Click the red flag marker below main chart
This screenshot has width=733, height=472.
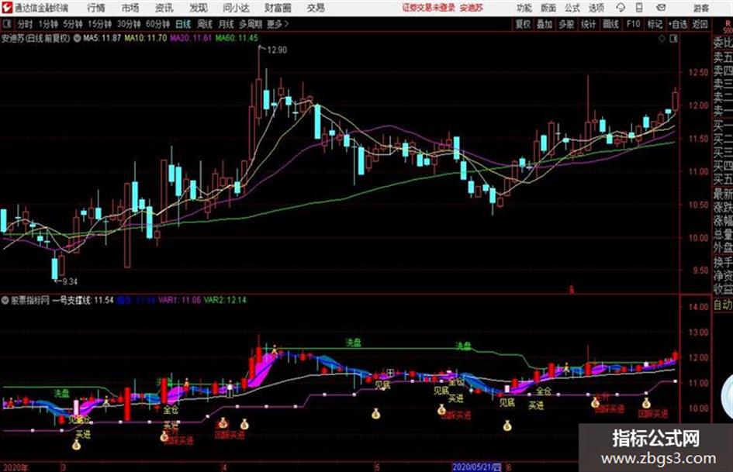coord(571,290)
